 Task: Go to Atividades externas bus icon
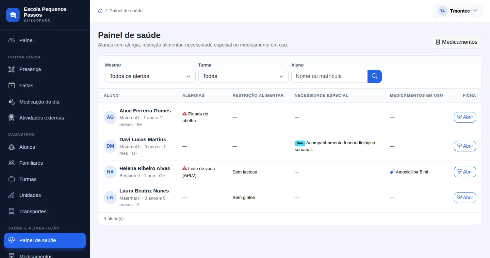[x=12, y=118]
